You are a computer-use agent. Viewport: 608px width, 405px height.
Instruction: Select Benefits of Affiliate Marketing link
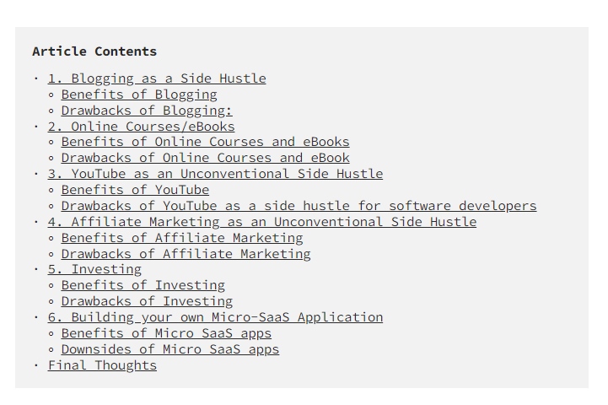point(182,238)
